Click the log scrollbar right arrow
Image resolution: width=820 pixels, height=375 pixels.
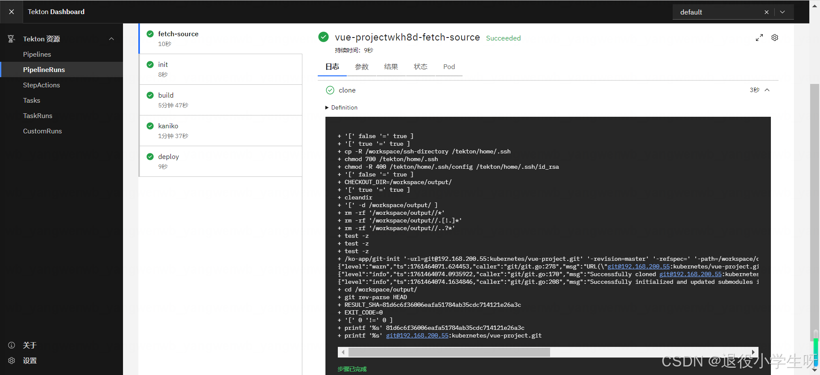click(x=754, y=352)
